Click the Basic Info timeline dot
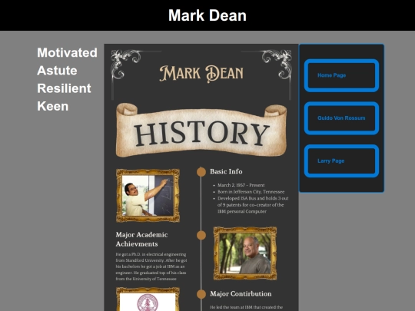This screenshot has width=415, height=311. tap(201, 172)
